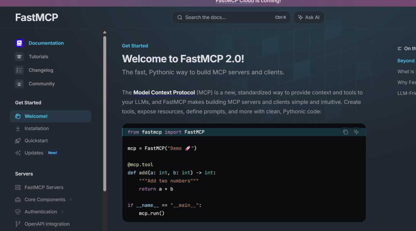This screenshot has height=231, width=416.
Task: Ask AI about the code block
Action: pos(356,132)
